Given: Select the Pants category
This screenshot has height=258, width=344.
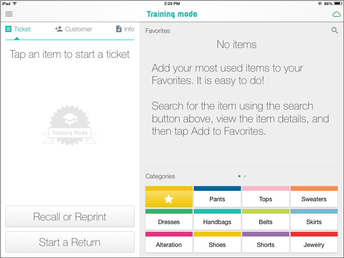Looking at the screenshot, I should 217,197.
